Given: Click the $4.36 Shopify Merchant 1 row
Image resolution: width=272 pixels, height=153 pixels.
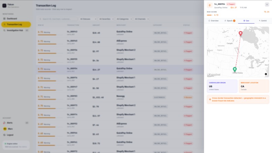Looking at the screenshot, I should click(x=120, y=61).
